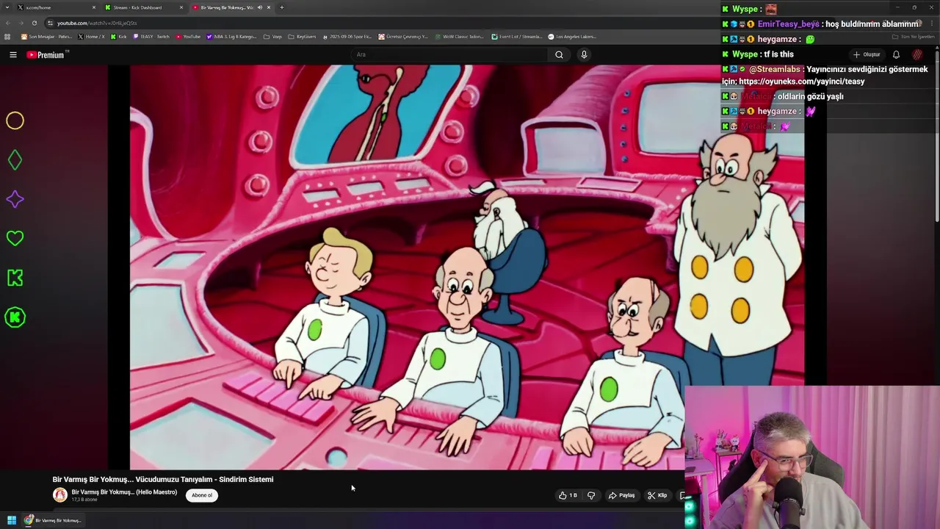Click the square green Kick K icon

15,278
